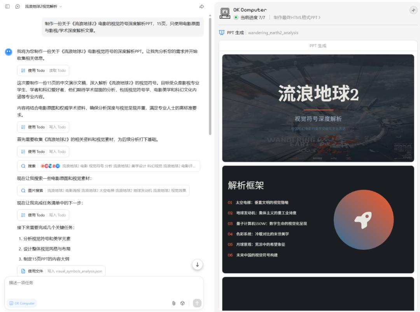Click the sparkle icon in the OK Computer panel

413,10
